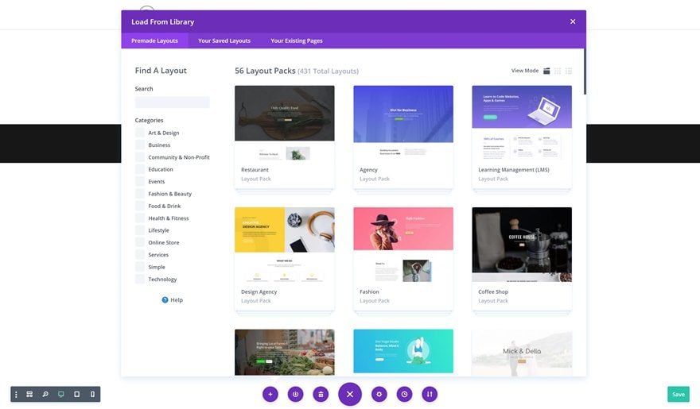Click the trash clear layout icon
Screen dimensions: 700x409
[x=321, y=394]
